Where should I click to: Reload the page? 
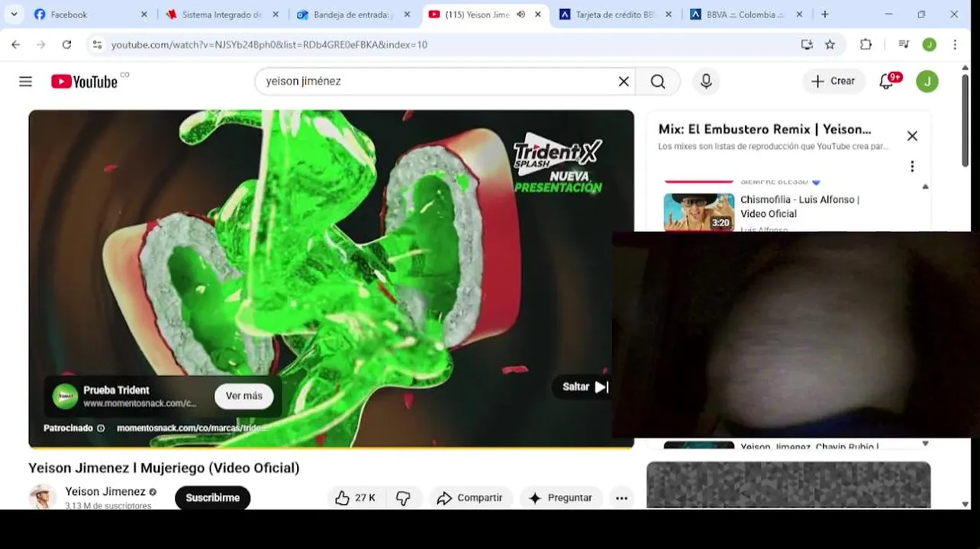66,45
